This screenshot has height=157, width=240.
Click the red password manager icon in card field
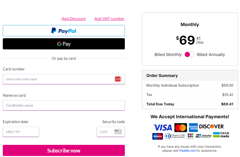[x=118, y=79]
